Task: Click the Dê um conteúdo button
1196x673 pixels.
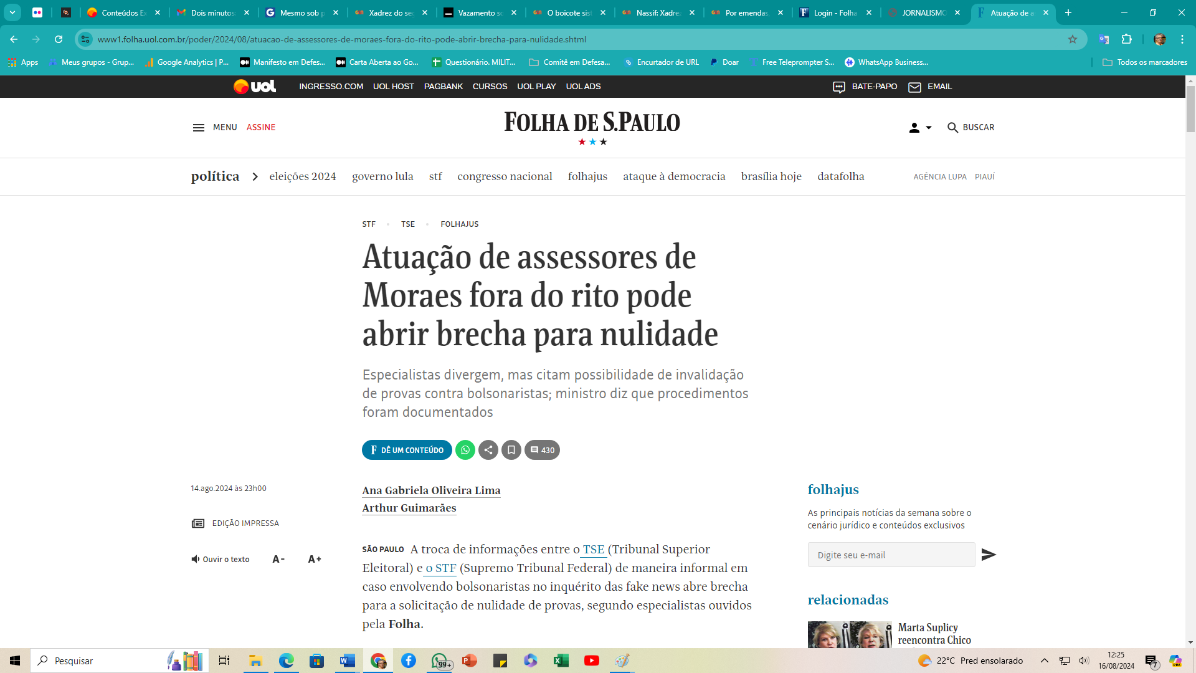Action: (407, 450)
